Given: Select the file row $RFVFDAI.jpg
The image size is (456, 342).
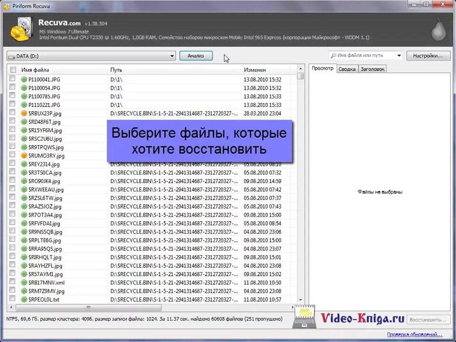Looking at the screenshot, I should point(152,223).
